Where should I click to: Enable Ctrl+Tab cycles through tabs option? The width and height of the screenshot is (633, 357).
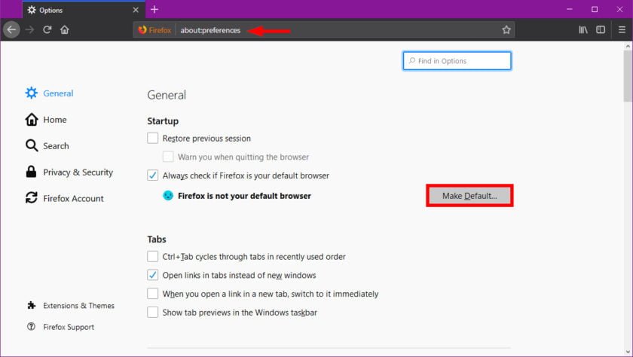153,257
